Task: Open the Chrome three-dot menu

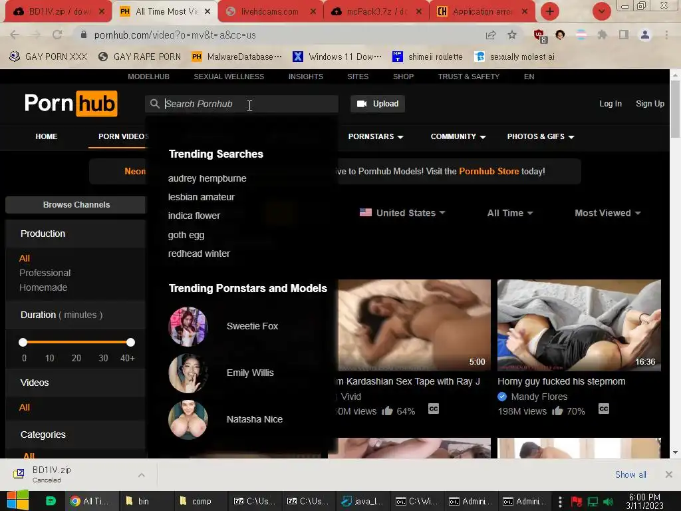Action: point(666,35)
